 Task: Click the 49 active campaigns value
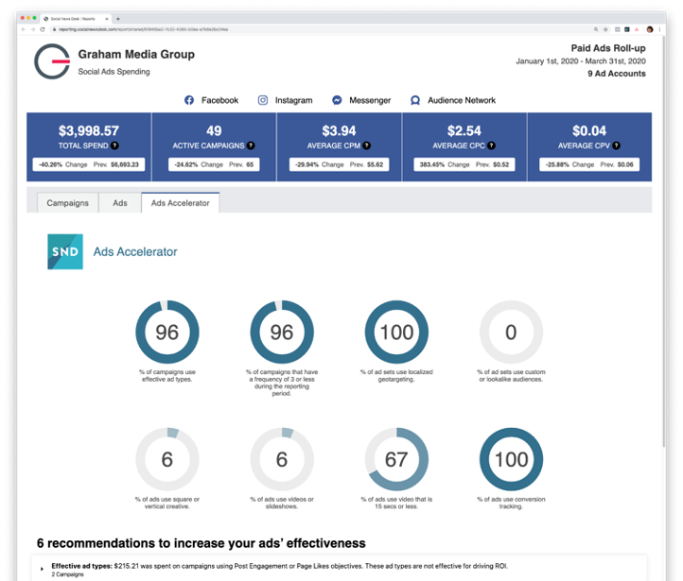click(214, 130)
